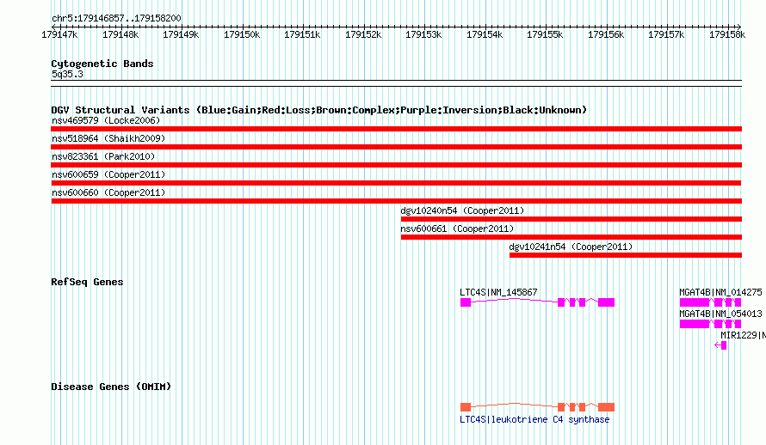Open the LTC4S|NM_145867 gene label
766x445 pixels.
[498, 292]
